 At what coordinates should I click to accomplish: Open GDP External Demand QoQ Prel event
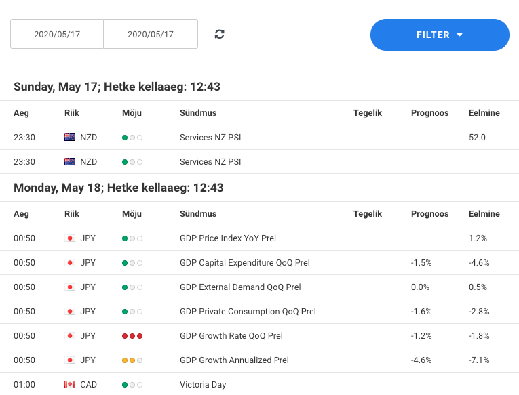coord(240,287)
